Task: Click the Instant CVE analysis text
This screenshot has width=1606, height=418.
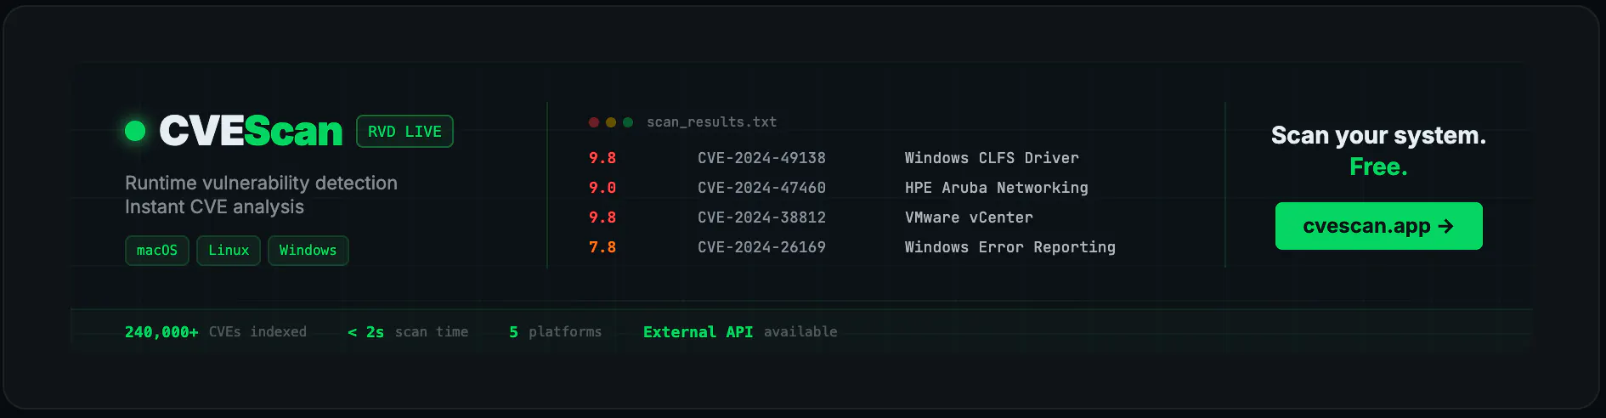Action: pyautogui.click(x=214, y=207)
